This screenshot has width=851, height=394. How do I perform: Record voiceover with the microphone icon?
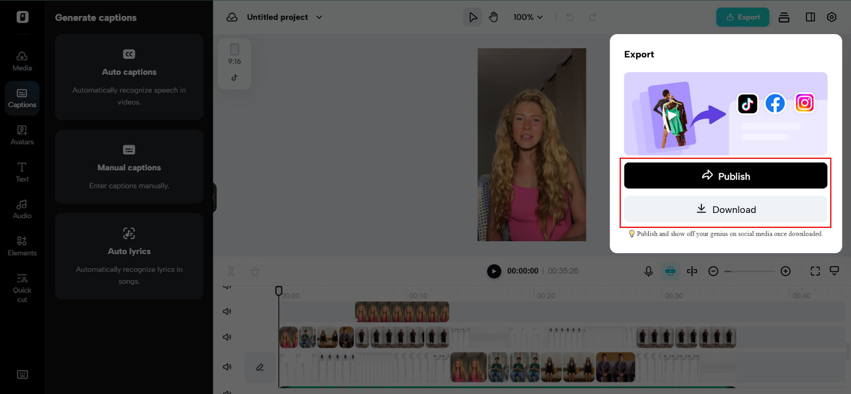click(648, 271)
